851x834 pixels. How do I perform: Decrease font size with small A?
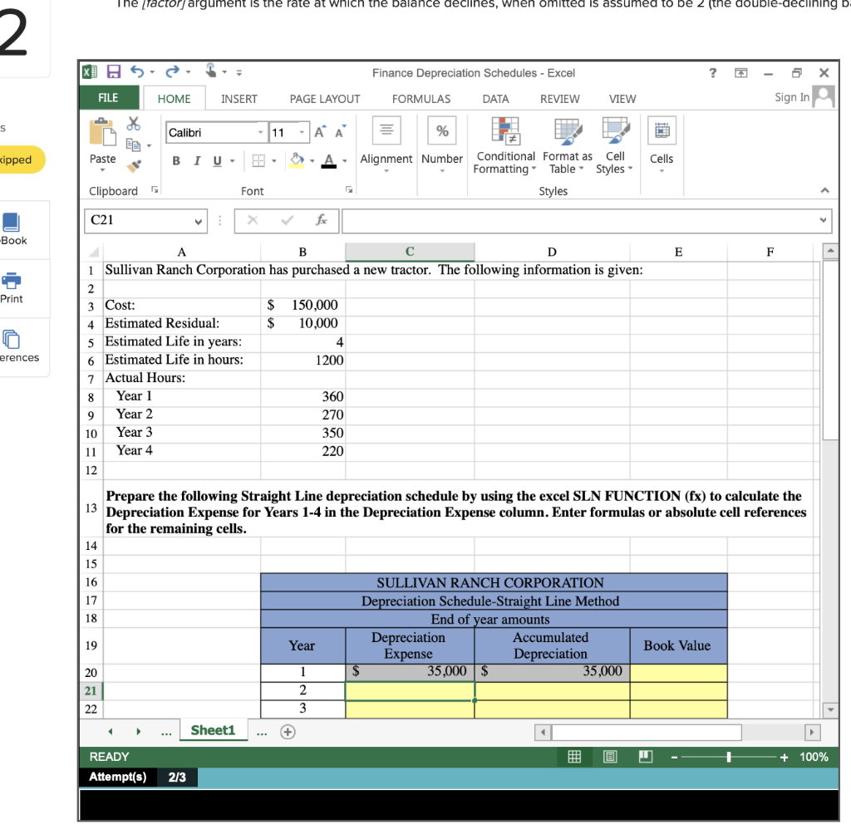[x=340, y=132]
